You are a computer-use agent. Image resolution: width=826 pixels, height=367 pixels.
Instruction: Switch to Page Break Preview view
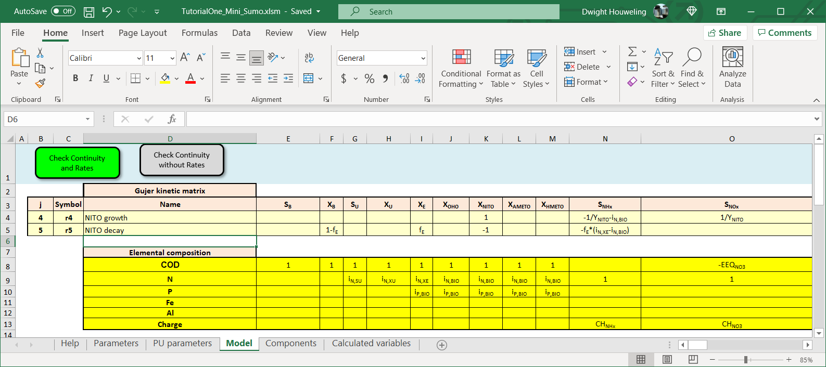click(693, 359)
